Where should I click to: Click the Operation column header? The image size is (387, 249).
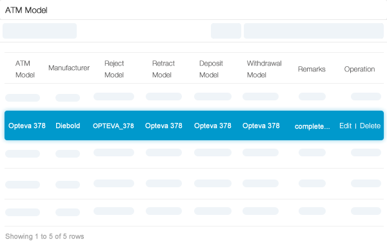359,69
